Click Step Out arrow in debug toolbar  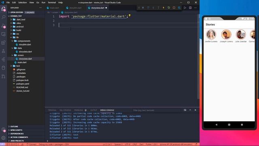158,8
